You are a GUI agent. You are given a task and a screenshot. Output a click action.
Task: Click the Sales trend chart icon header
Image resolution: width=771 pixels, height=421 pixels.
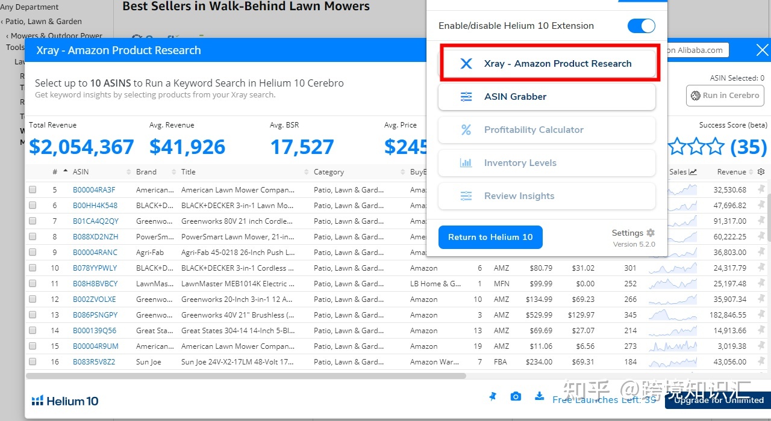pyautogui.click(x=693, y=172)
